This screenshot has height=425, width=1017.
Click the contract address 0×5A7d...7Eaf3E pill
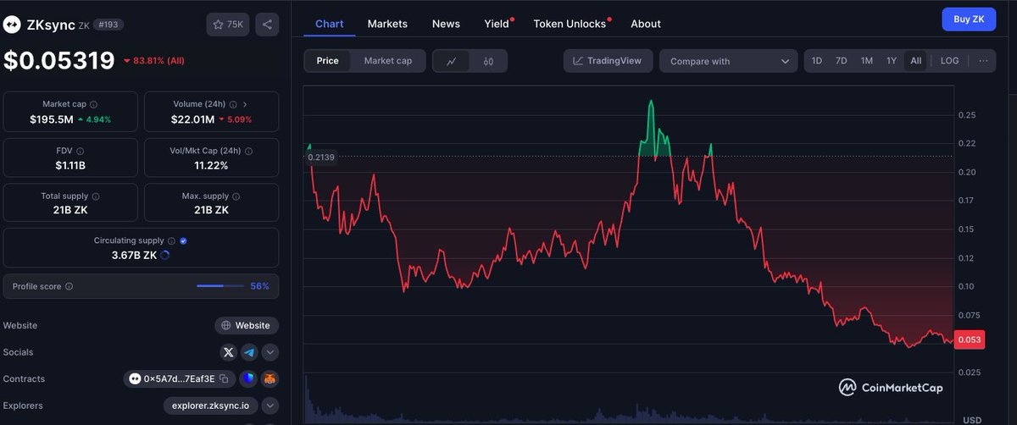180,378
